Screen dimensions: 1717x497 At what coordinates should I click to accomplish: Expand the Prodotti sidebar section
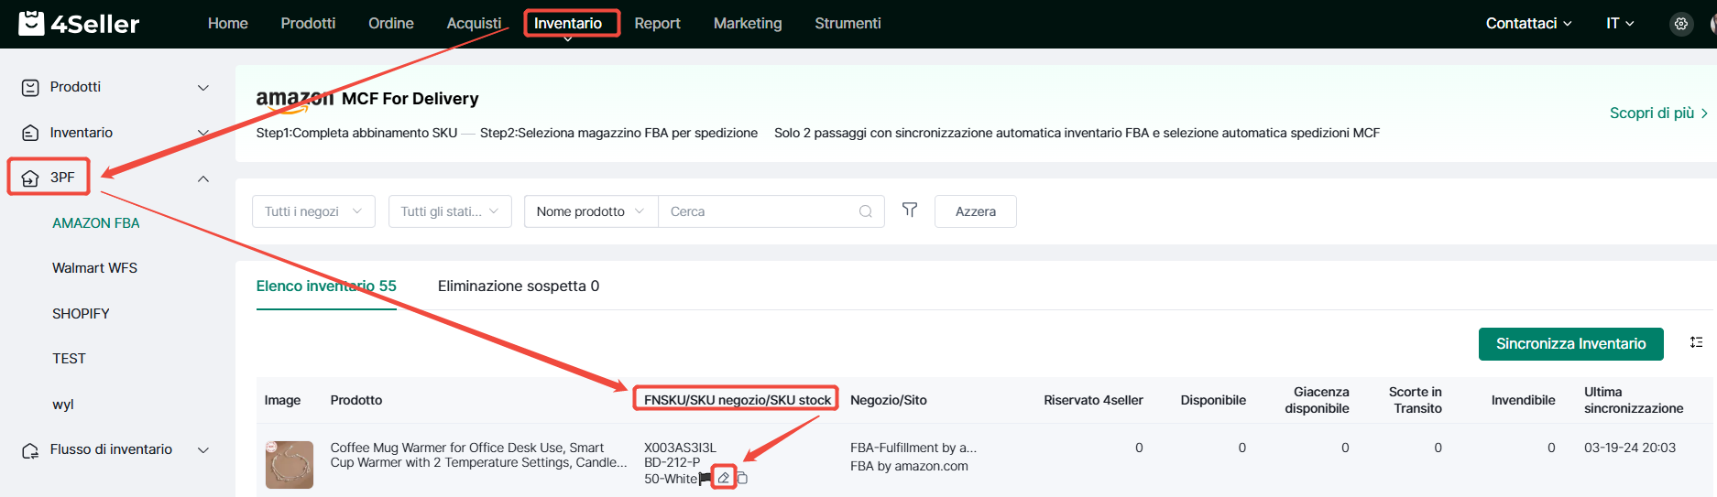coord(202,88)
